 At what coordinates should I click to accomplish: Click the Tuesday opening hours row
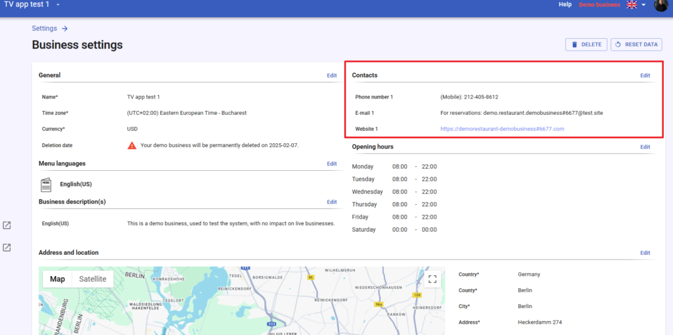pos(394,179)
